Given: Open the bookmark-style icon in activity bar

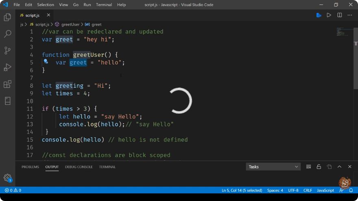Looking at the screenshot, I should click(7, 101).
